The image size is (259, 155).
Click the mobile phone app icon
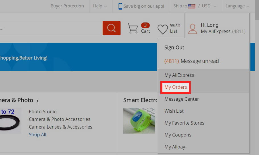[x=120, y=6]
